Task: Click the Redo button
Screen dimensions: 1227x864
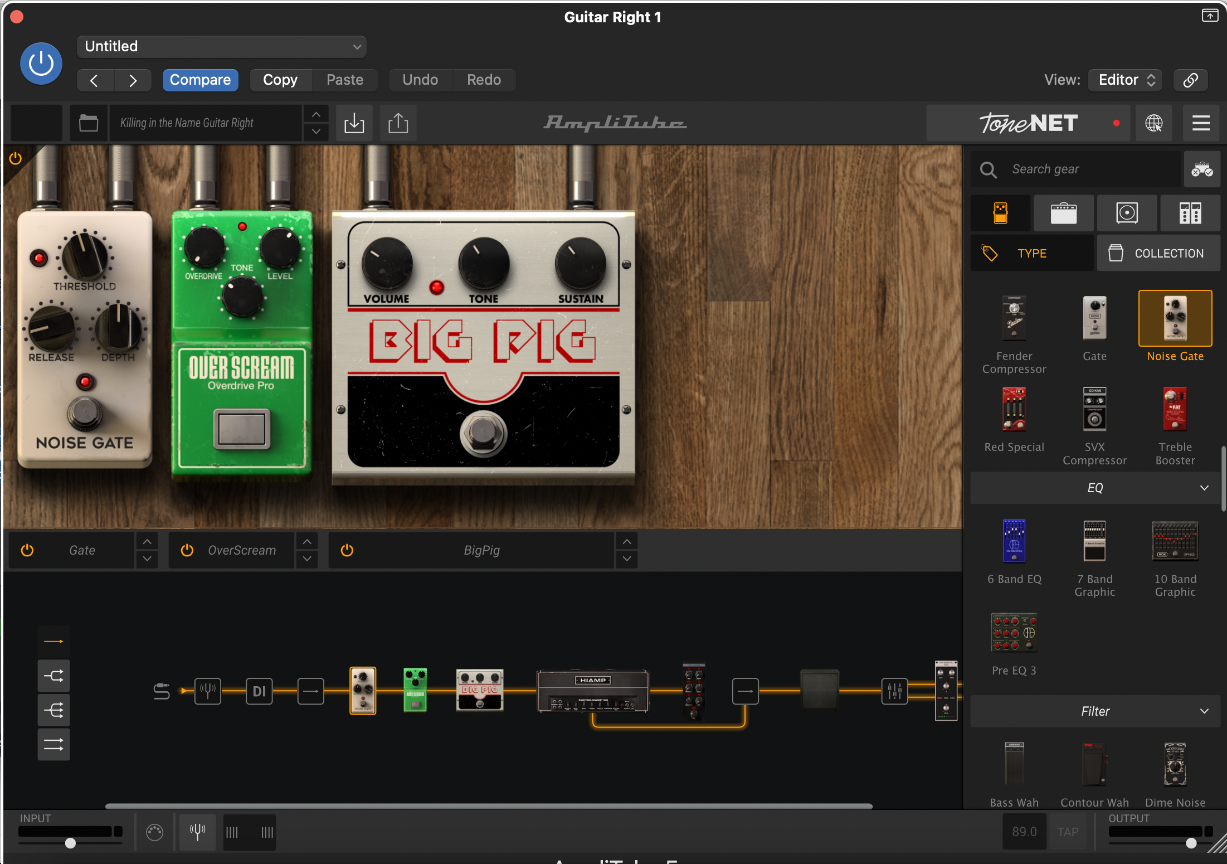Action: point(484,80)
